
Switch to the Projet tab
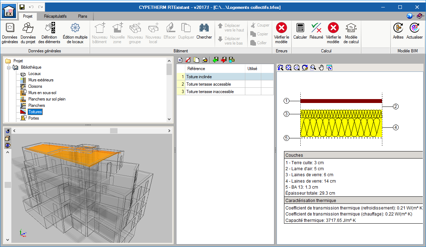point(28,16)
